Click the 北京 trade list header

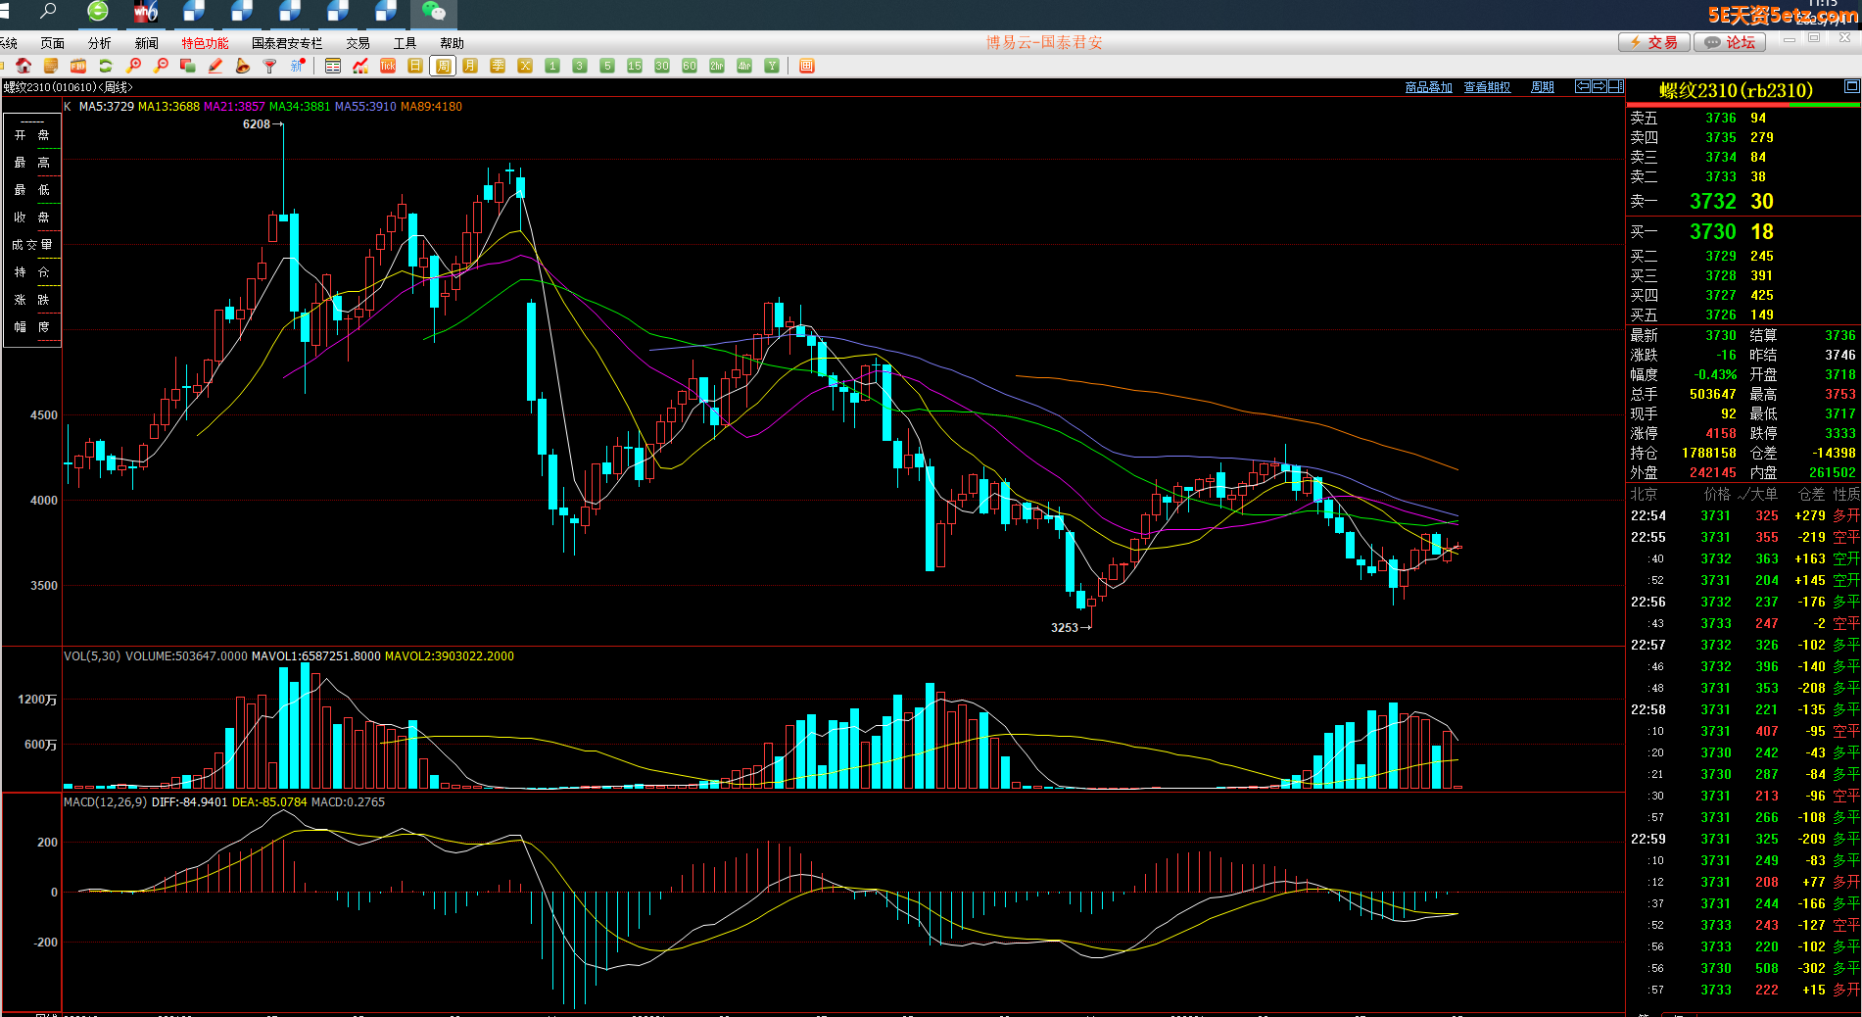(x=1644, y=494)
